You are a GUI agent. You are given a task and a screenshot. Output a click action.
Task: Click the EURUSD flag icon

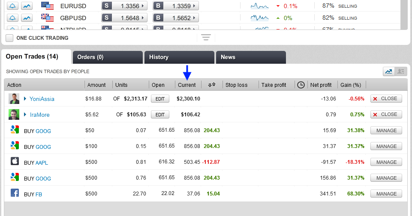click(47, 6)
